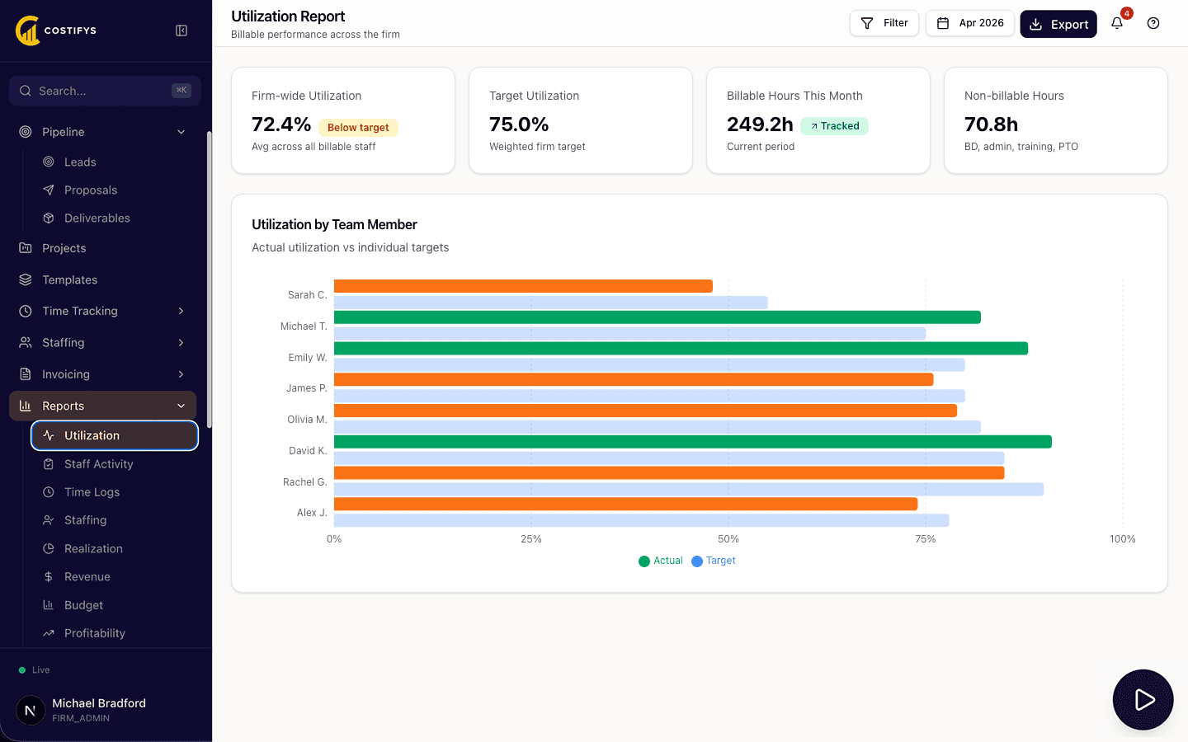
Task: Click the Deliverables box icon
Action: [49, 218]
